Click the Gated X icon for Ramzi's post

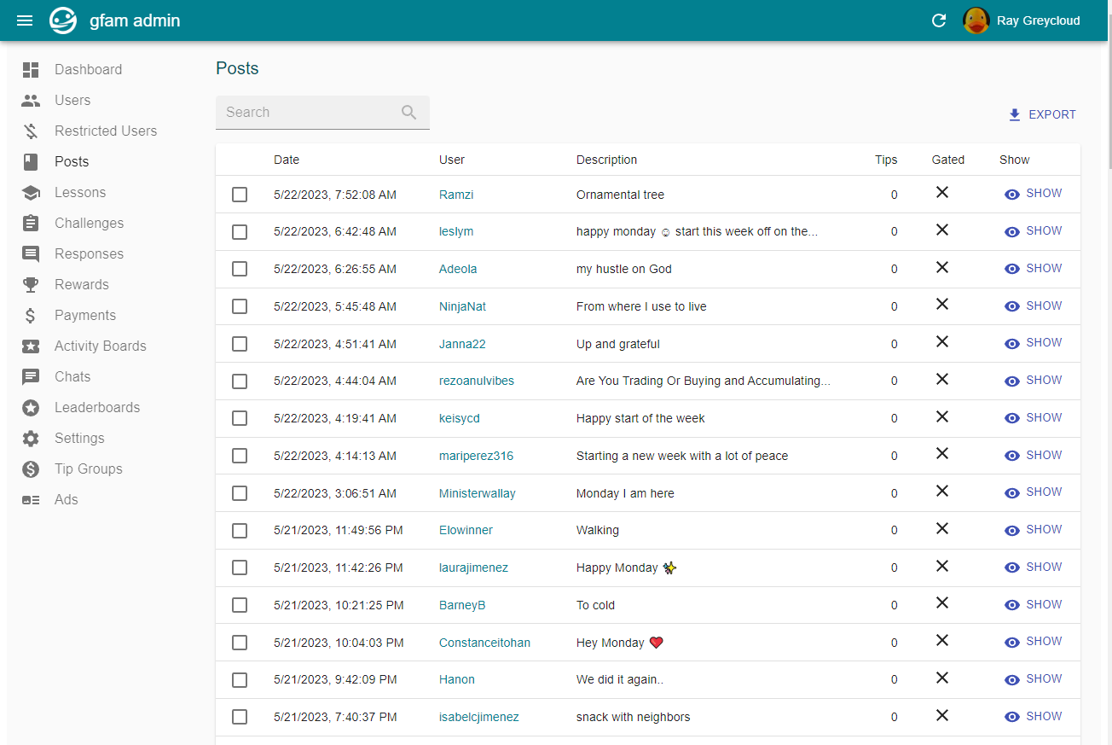click(x=942, y=193)
